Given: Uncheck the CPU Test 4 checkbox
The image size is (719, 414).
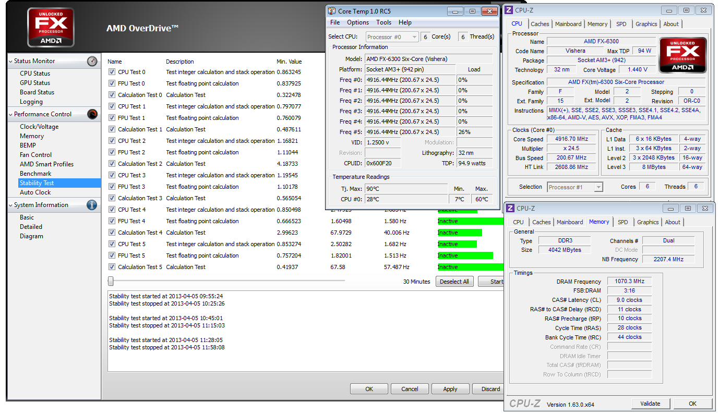Looking at the screenshot, I should coord(112,210).
